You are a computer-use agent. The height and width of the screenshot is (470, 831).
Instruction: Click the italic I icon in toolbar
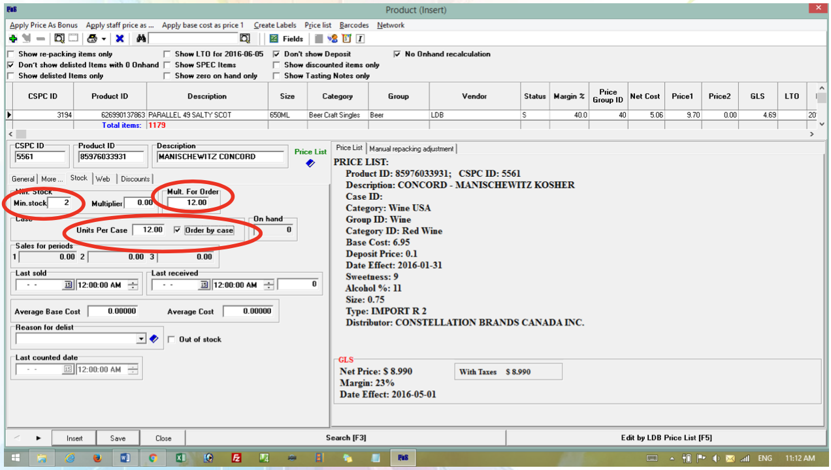click(360, 39)
